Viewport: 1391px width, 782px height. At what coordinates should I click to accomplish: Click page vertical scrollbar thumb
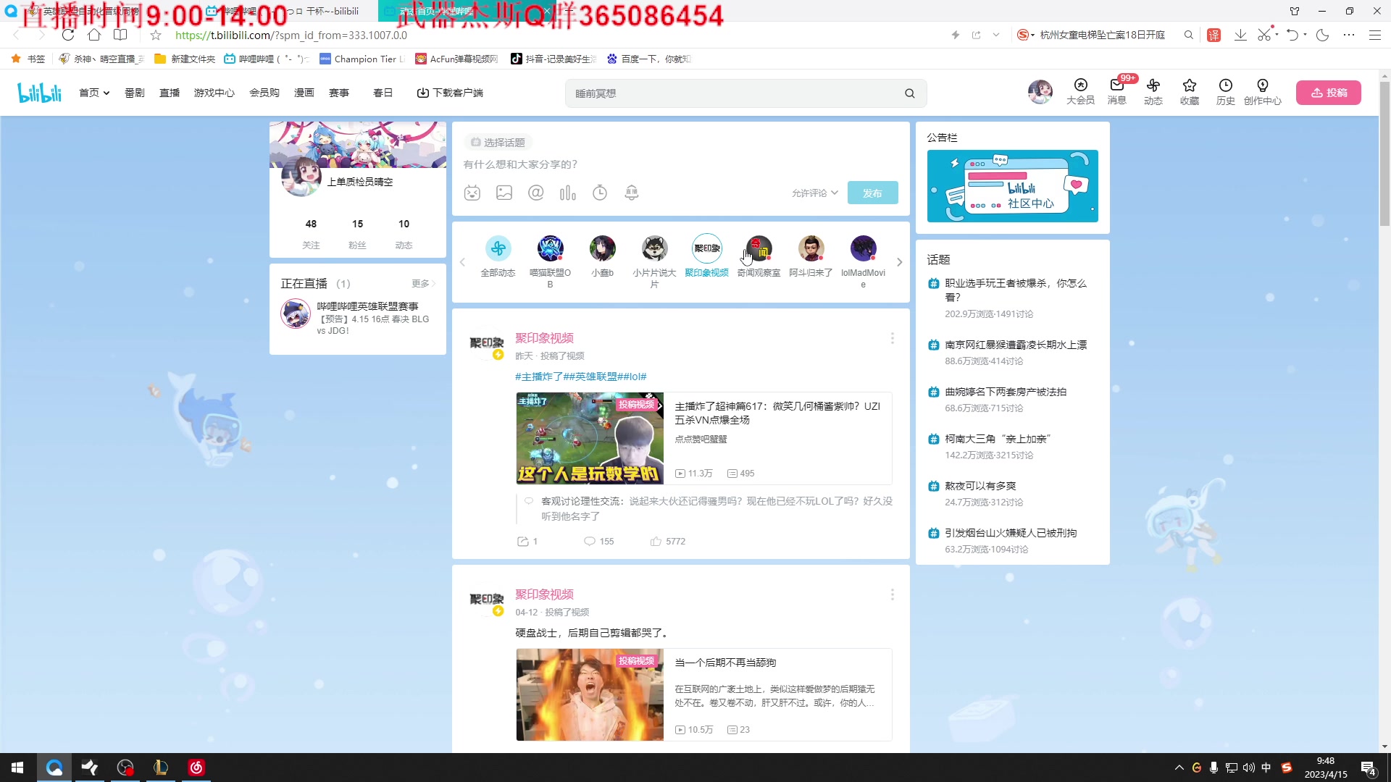[x=1384, y=154]
